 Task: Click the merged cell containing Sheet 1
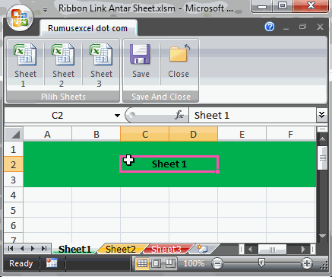click(169, 164)
